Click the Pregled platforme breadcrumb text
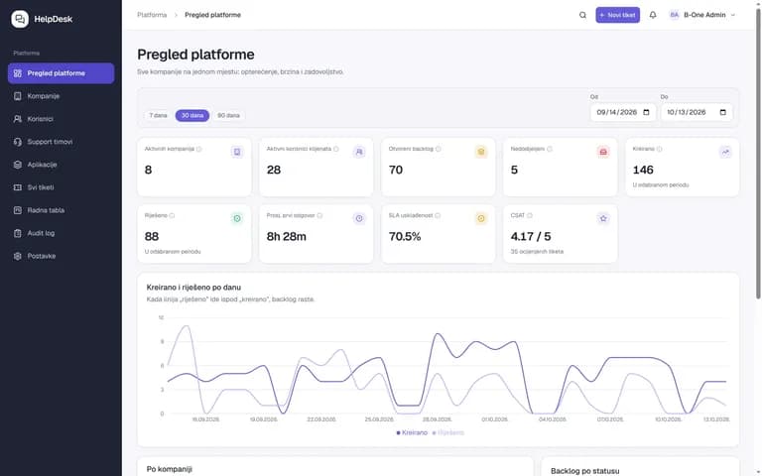762x476 pixels. coord(213,15)
